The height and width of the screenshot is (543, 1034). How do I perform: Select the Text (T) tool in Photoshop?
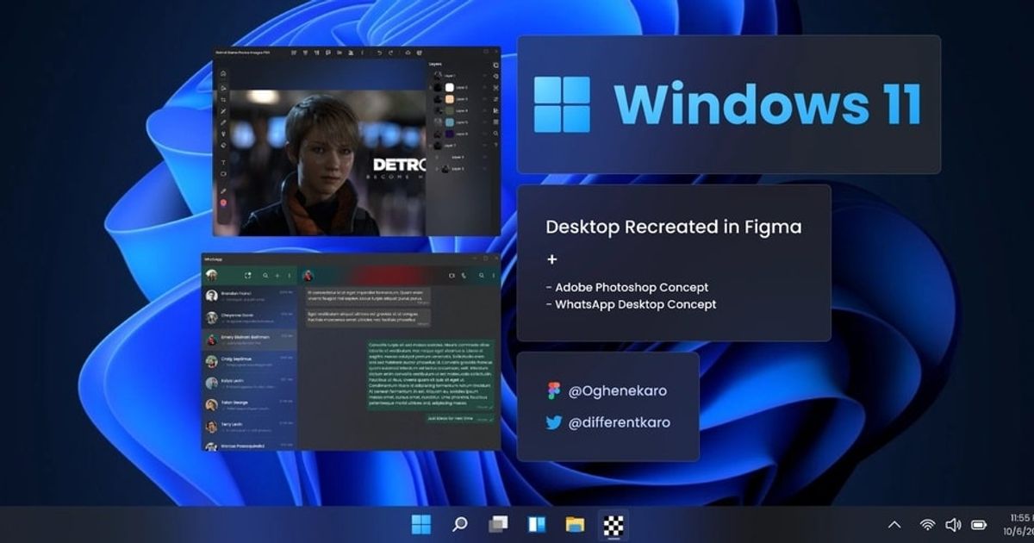tap(223, 162)
